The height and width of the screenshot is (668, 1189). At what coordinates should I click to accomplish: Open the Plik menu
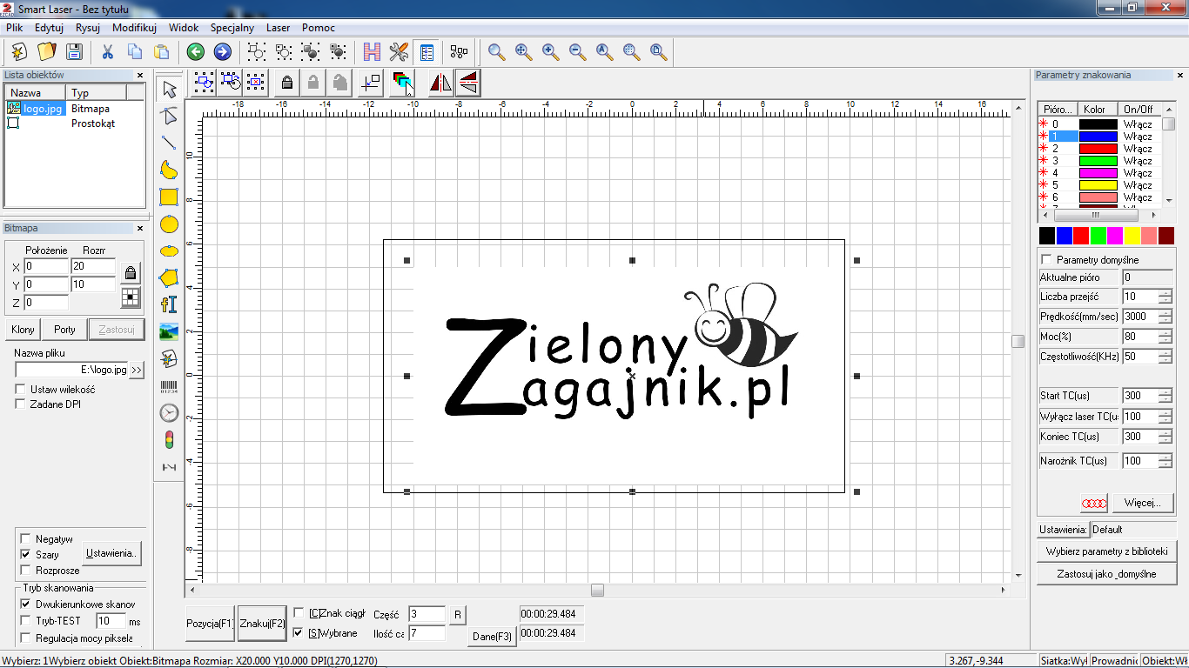[14, 28]
